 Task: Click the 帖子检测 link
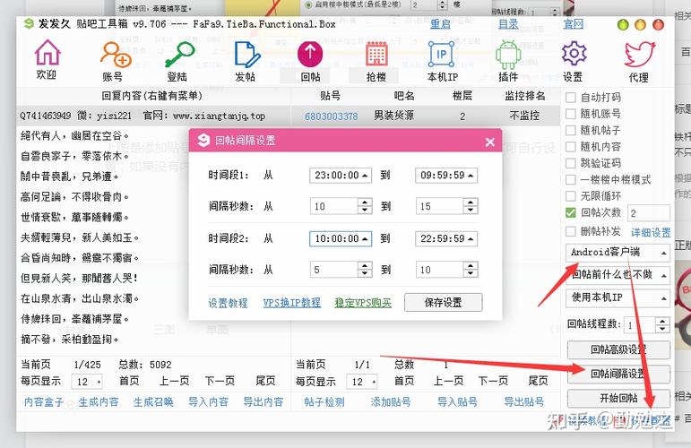(x=324, y=402)
